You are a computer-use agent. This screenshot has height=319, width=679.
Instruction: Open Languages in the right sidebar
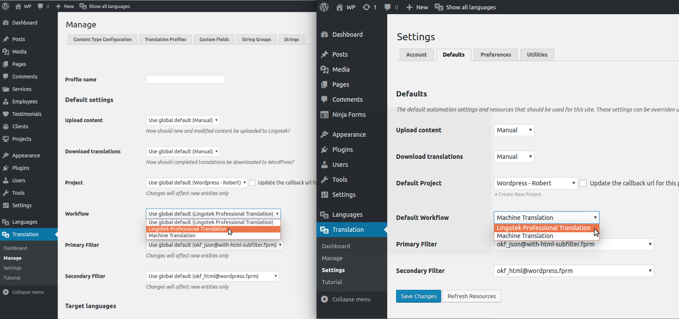pyautogui.click(x=347, y=215)
